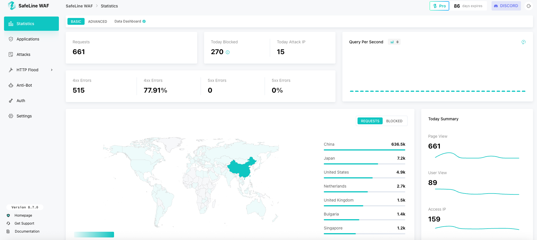Image resolution: width=537 pixels, height=240 pixels.
Task: Open the Documentation link
Action: 27,231
